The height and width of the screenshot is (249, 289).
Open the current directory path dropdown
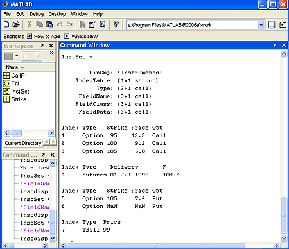pyautogui.click(x=261, y=25)
